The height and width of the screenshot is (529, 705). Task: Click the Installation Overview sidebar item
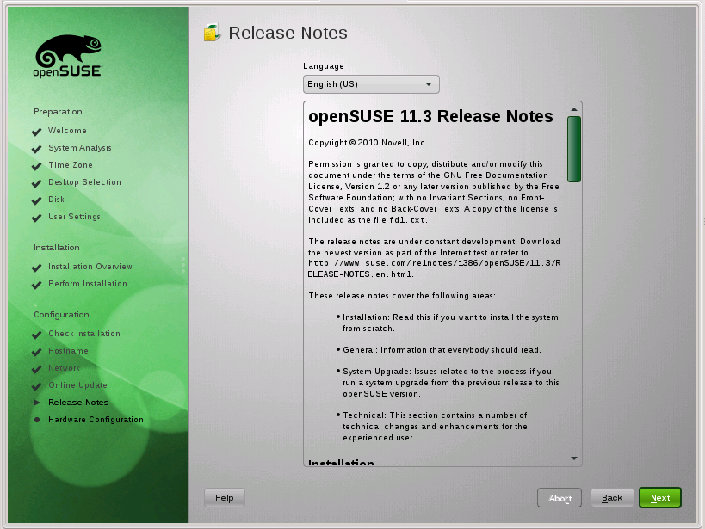point(90,267)
